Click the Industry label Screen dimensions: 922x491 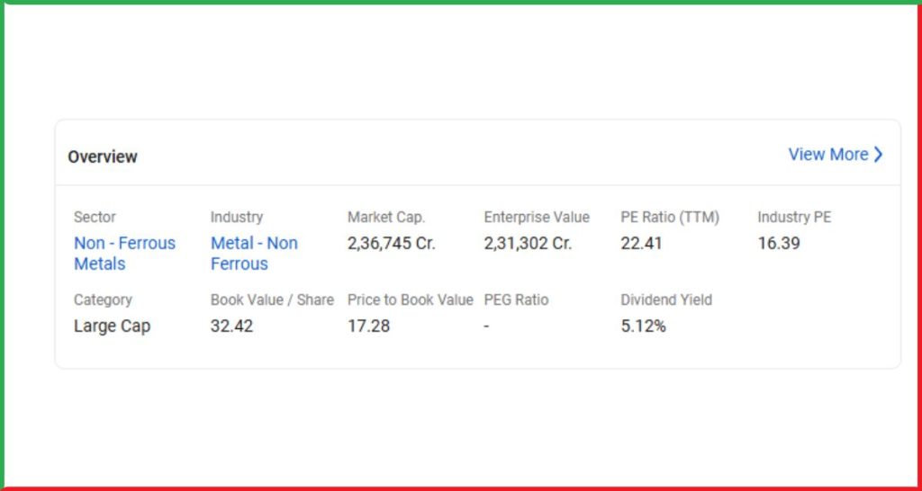pos(237,218)
